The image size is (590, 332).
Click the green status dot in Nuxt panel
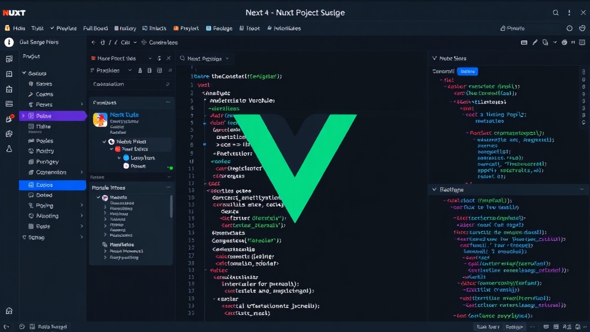tap(171, 168)
